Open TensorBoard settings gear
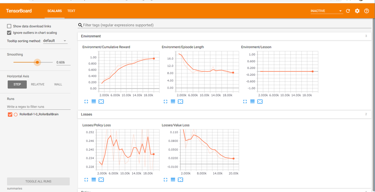The height and width of the screenshot is (192, 375). [x=357, y=11]
